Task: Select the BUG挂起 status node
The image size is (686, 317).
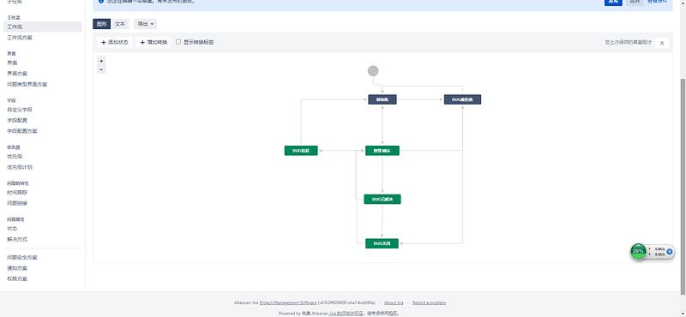Action: (301, 151)
